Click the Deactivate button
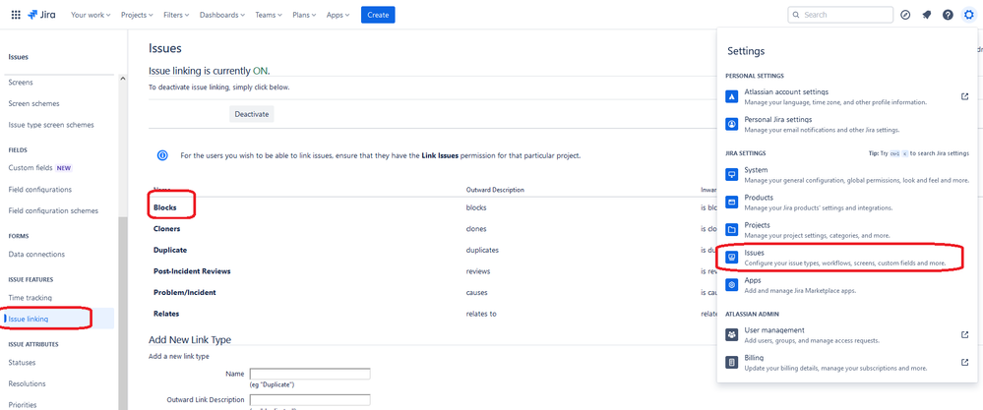Screen dimensions: 983x410 [251, 115]
